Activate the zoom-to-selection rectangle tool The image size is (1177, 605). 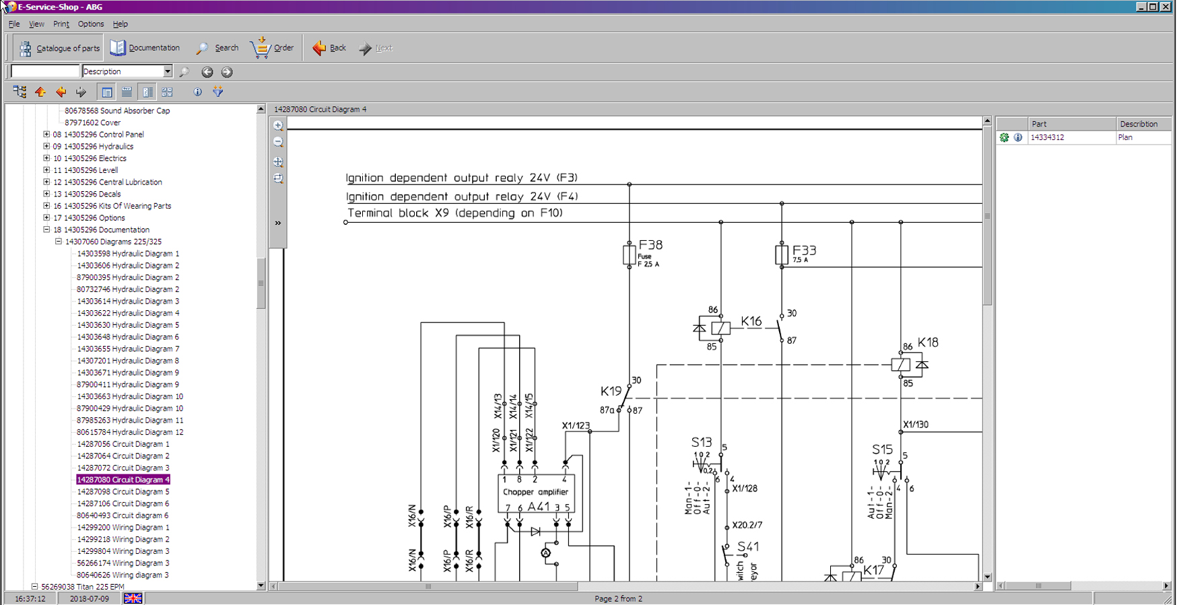278,179
